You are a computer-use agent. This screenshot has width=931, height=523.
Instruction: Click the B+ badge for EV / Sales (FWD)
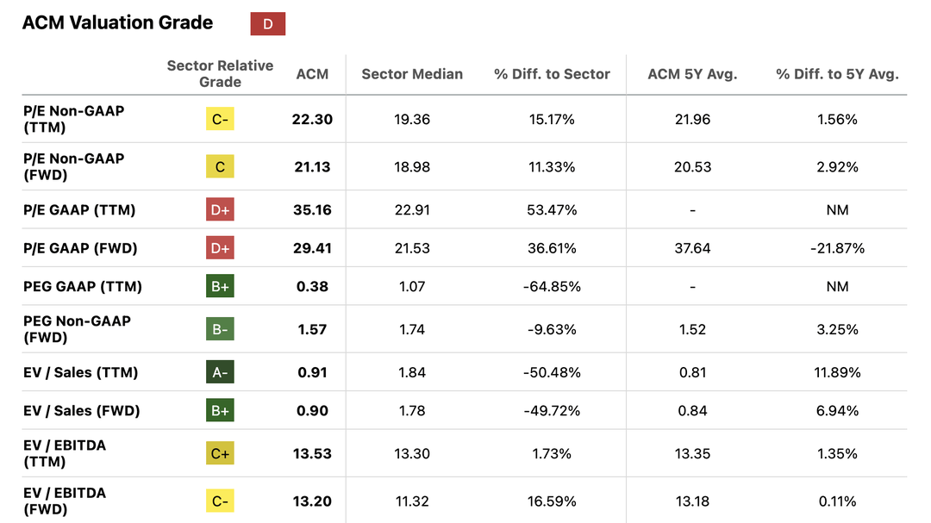(x=220, y=410)
